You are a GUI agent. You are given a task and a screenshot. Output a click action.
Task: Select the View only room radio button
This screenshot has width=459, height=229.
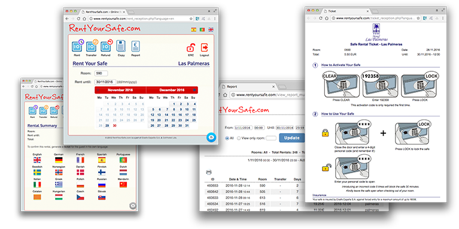pyautogui.click(x=239, y=138)
